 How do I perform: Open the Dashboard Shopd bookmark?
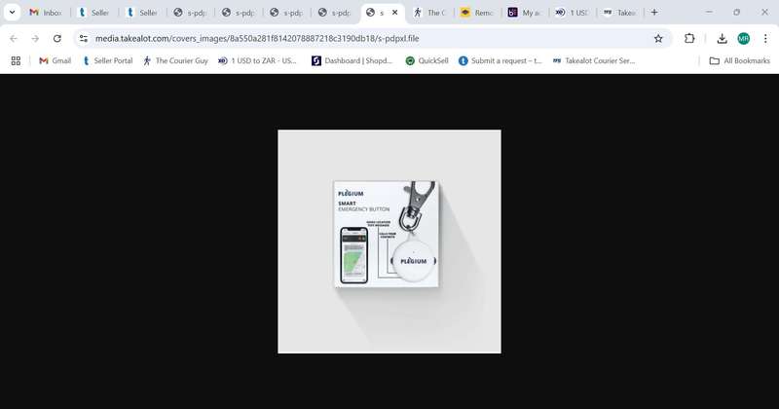coord(352,60)
